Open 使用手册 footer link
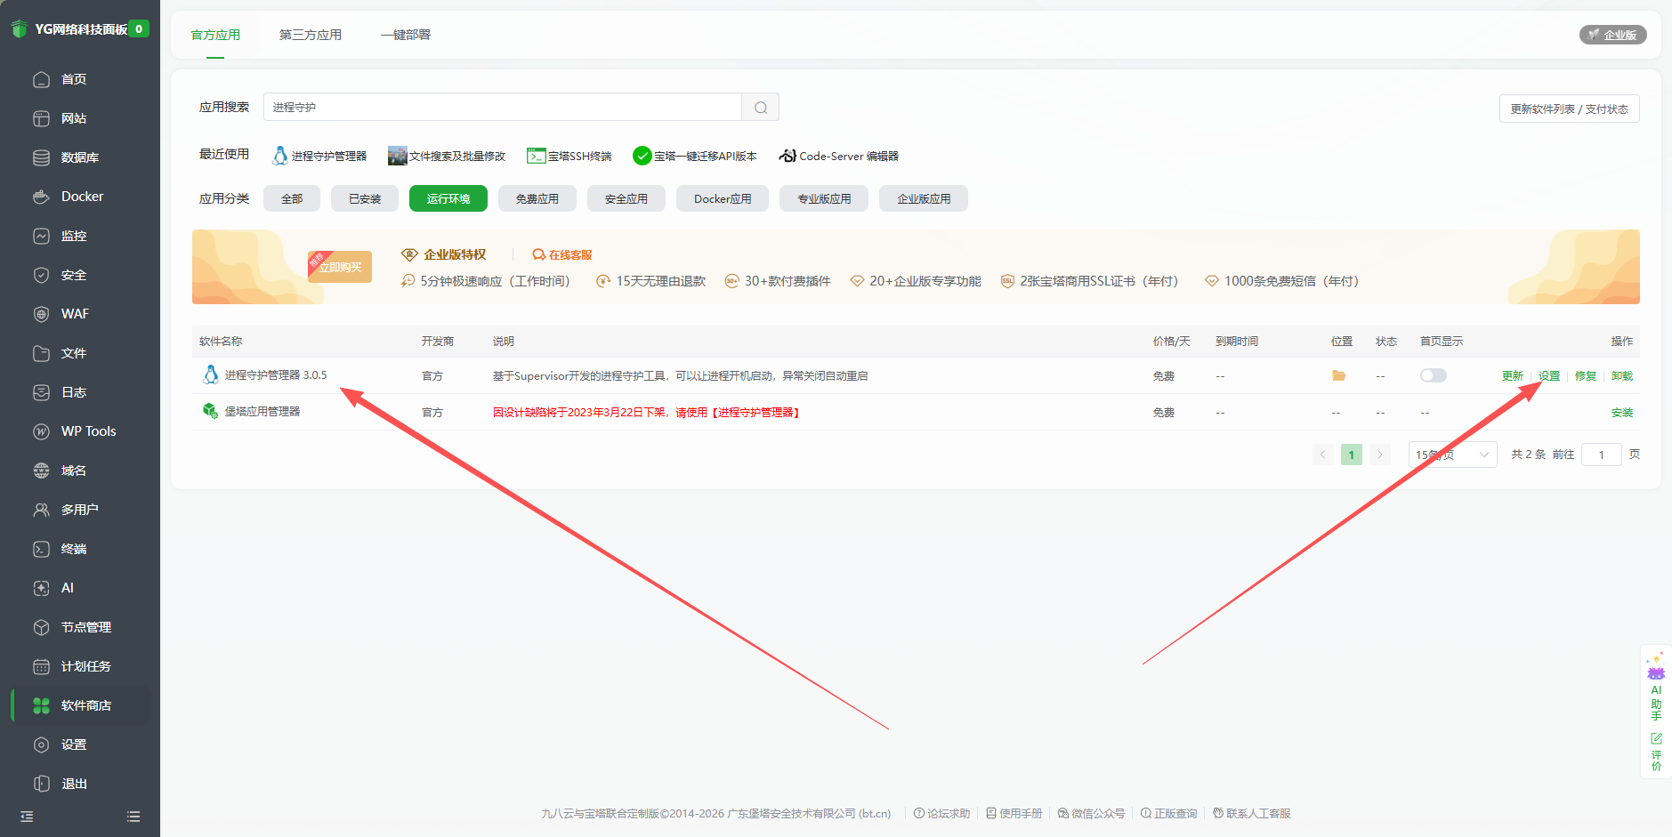The width and height of the screenshot is (1672, 837). [x=1014, y=813]
